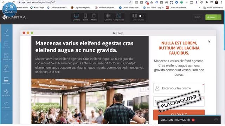Switch to Tablet preview
This screenshot has width=225, height=126.
(85, 17)
